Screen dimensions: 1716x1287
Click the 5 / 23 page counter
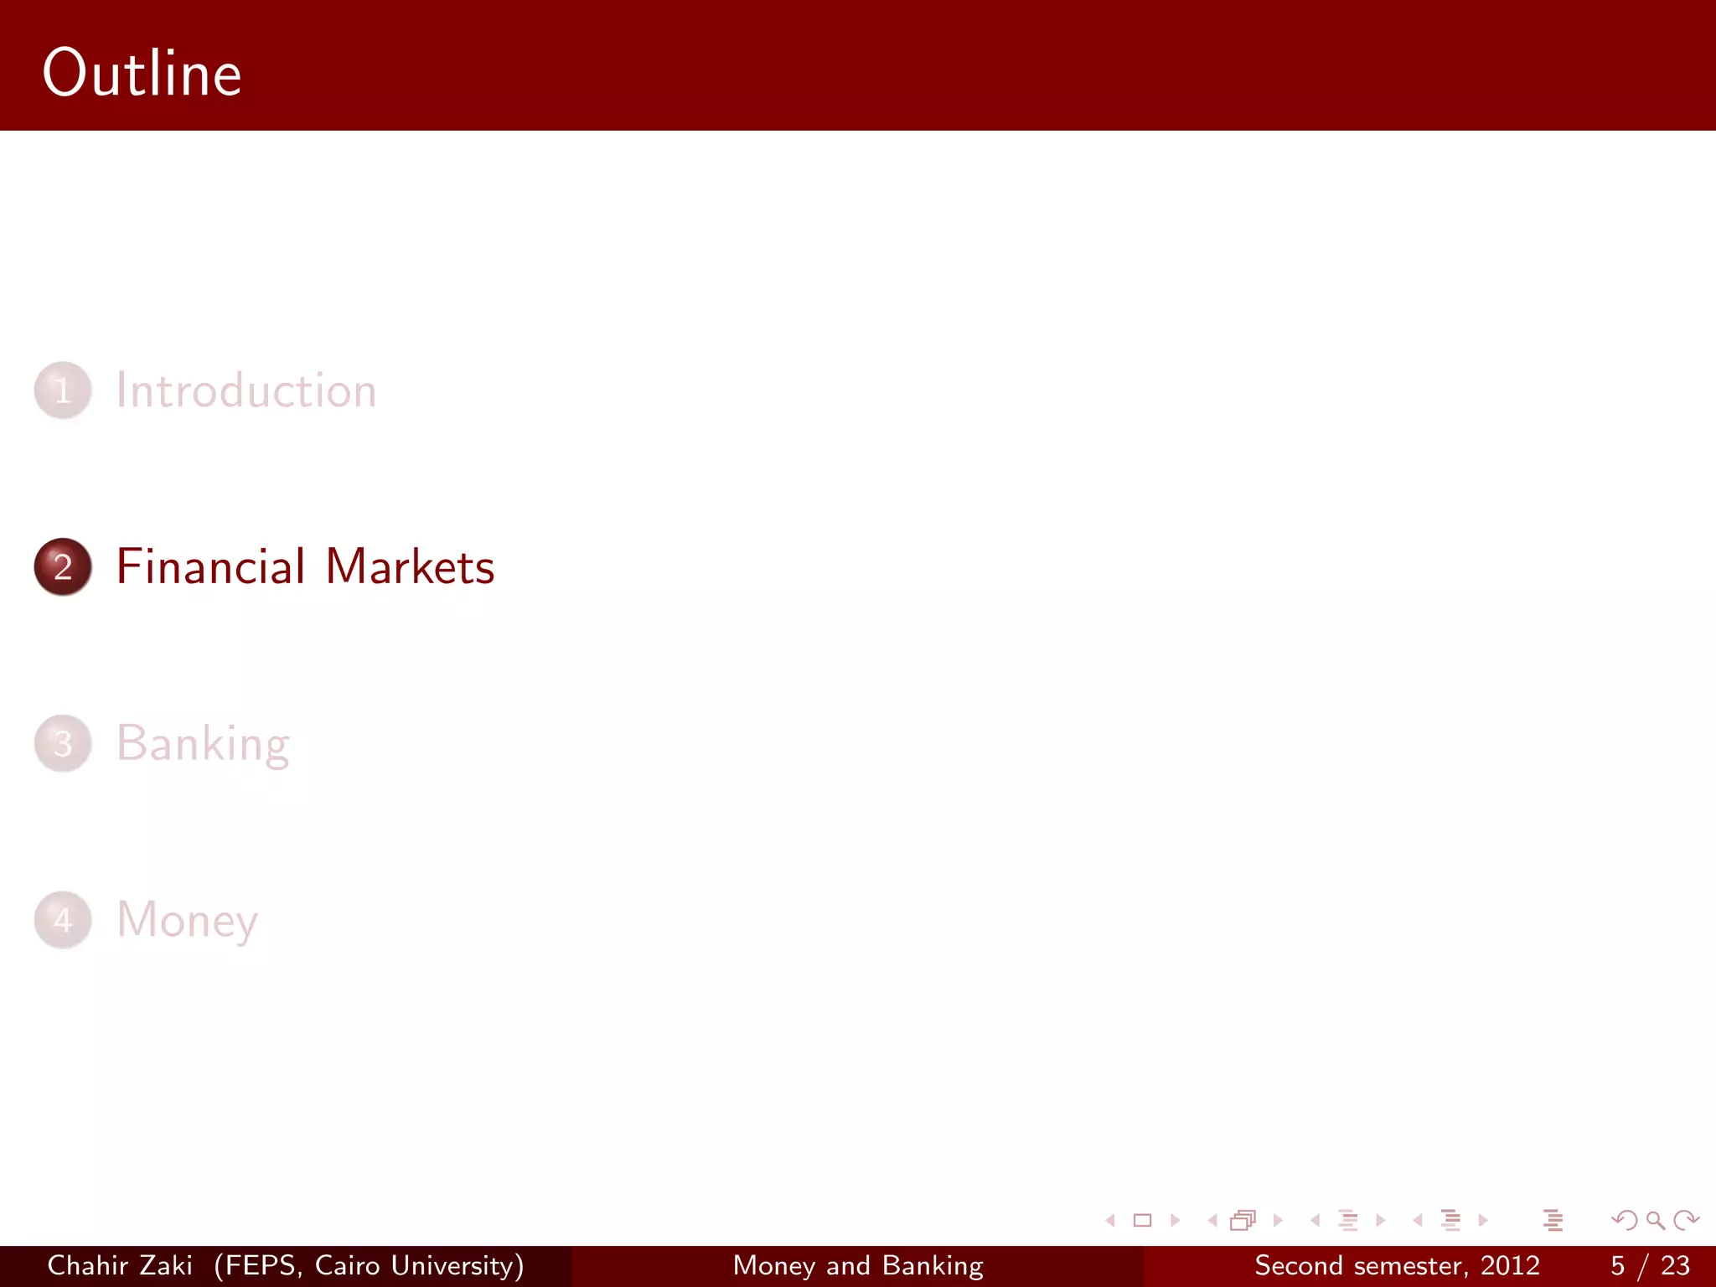[x=1650, y=1265]
